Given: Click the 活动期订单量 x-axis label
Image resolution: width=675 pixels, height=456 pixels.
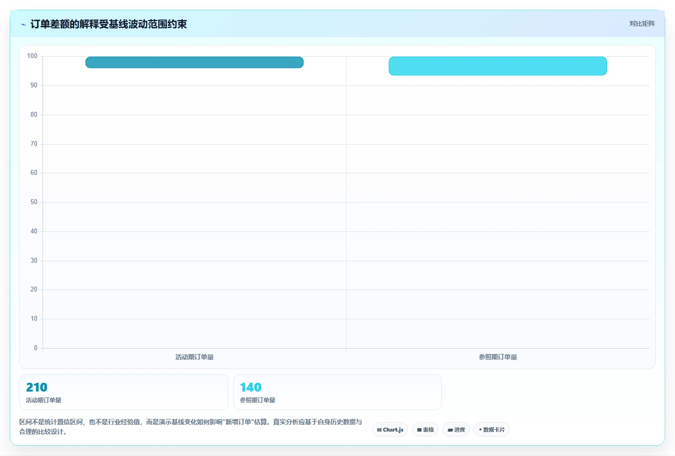Looking at the screenshot, I should (195, 357).
